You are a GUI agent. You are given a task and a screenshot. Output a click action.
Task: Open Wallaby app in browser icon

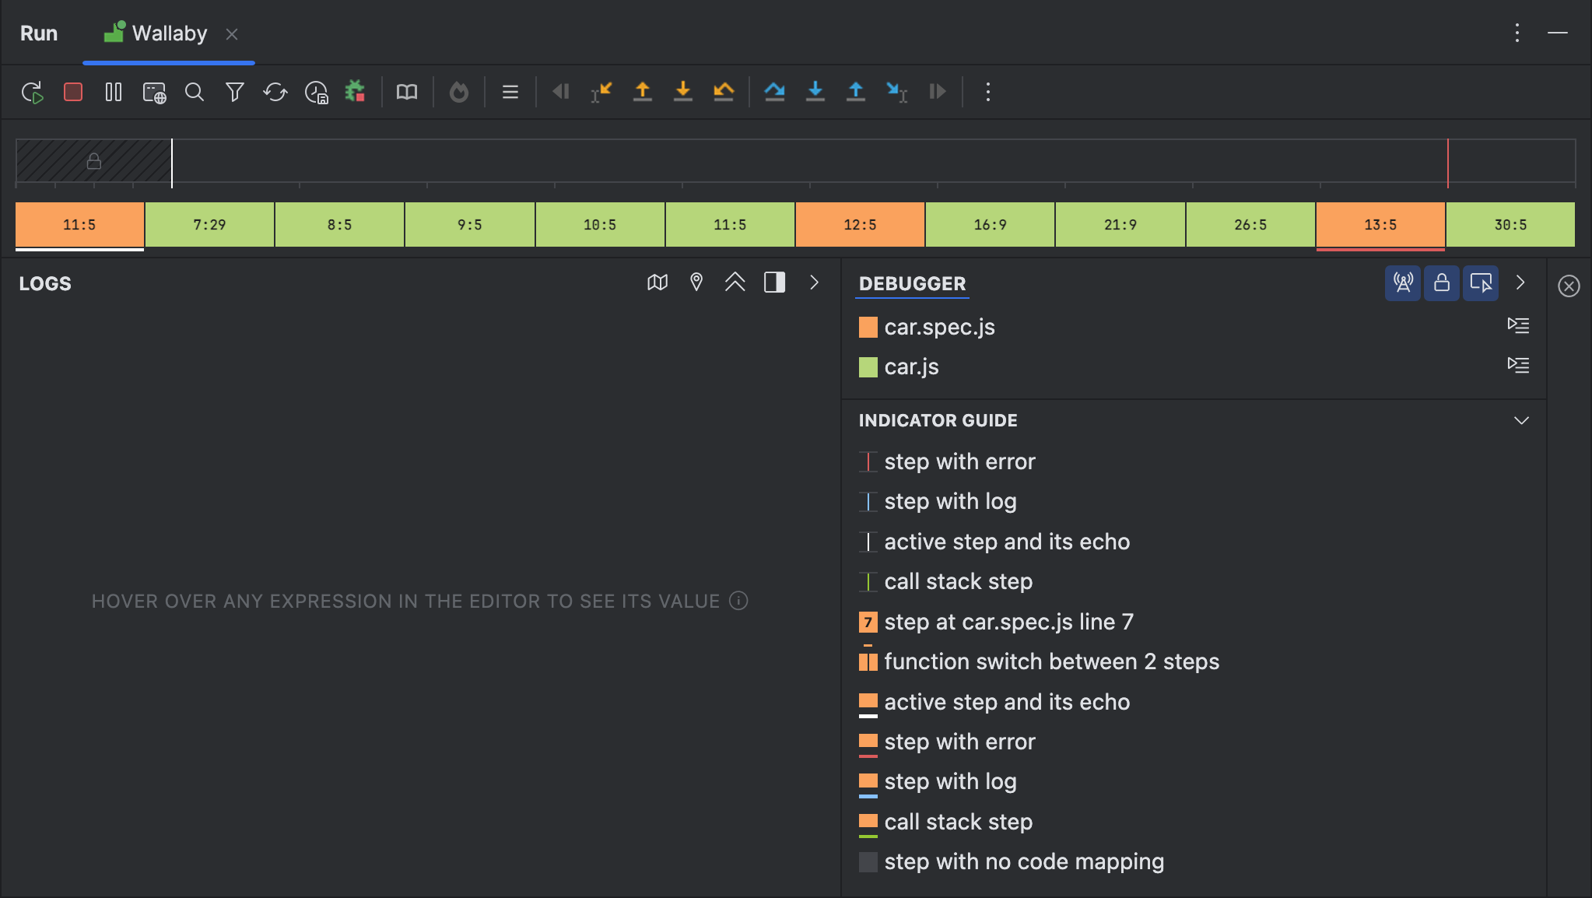(x=154, y=92)
